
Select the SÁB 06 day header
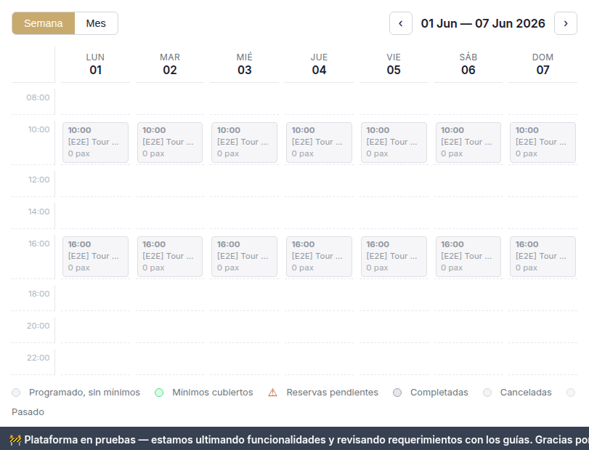pyautogui.click(x=468, y=64)
